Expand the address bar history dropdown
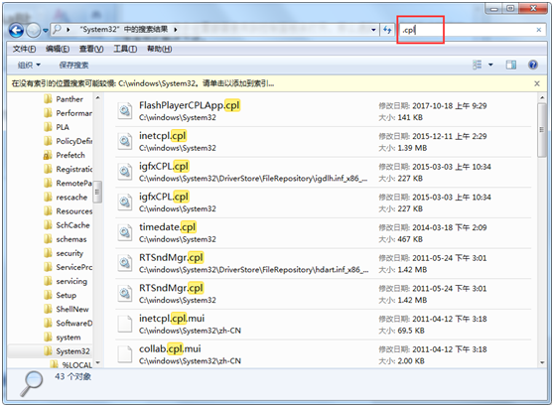The width and height of the screenshot is (554, 407). pos(373,30)
